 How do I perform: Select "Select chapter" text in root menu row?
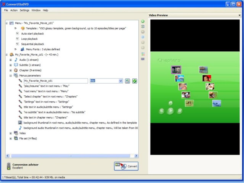tap(50, 96)
